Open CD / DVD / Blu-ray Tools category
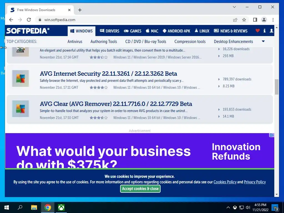 click(x=146, y=42)
